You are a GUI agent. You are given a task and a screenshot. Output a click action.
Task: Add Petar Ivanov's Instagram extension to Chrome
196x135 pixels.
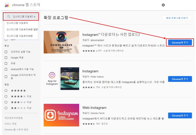coord(180,79)
